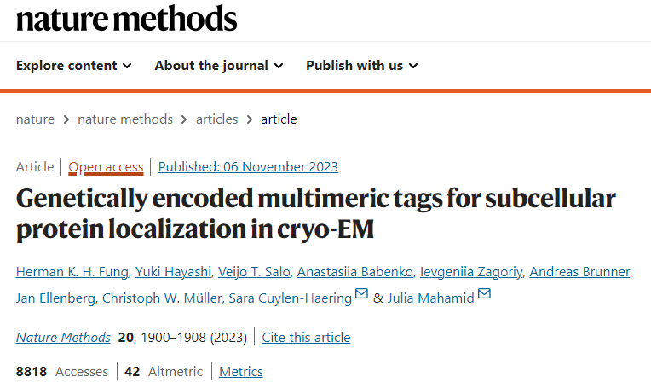Go to the nature breadcrumb link
This screenshot has width=651, height=388.
pos(35,119)
